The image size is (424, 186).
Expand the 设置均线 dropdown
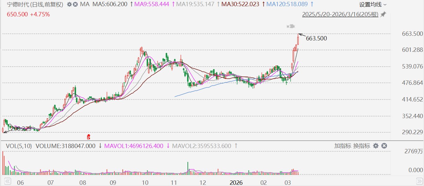373,5
